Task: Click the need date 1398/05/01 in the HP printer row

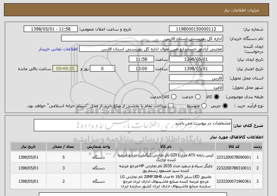Action: (28, 168)
